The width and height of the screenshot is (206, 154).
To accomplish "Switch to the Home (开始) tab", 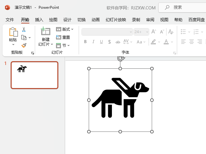I will coord(25,20).
